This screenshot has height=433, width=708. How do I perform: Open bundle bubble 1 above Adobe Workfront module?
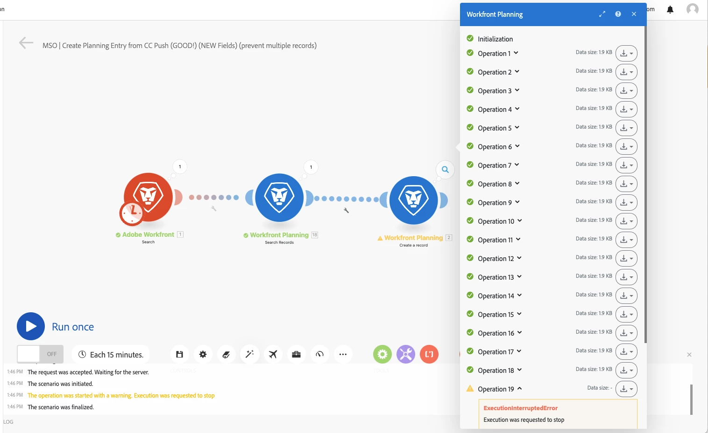tap(180, 166)
